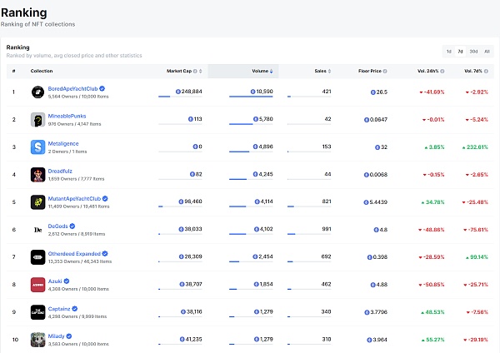Select the All time range
This screenshot has width=500, height=353.
[487, 51]
